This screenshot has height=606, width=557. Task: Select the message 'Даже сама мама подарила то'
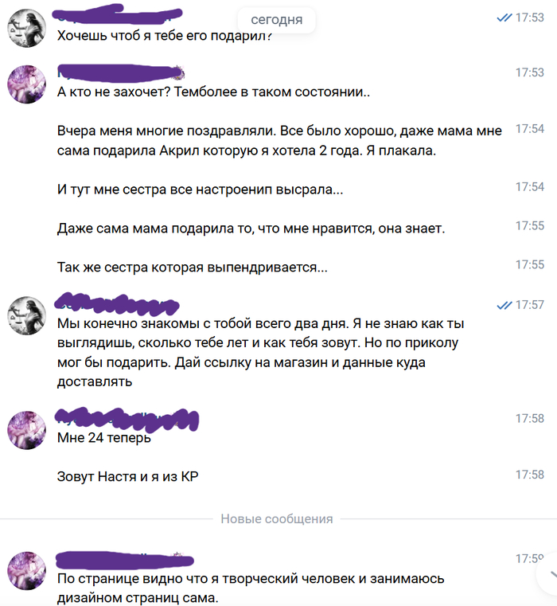(251, 229)
